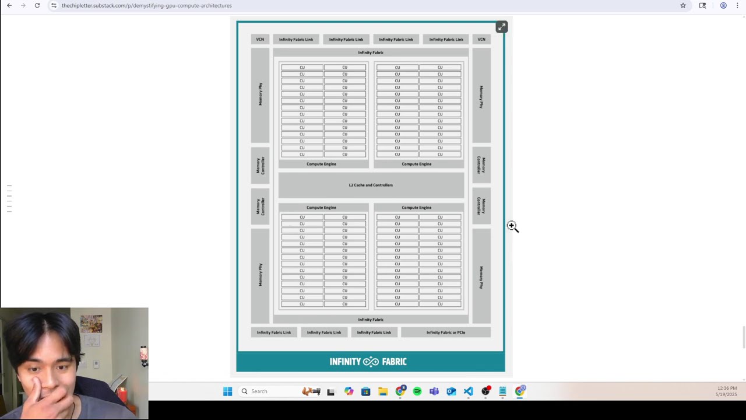Open Task View on the taskbar
The height and width of the screenshot is (420, 746).
(330, 391)
